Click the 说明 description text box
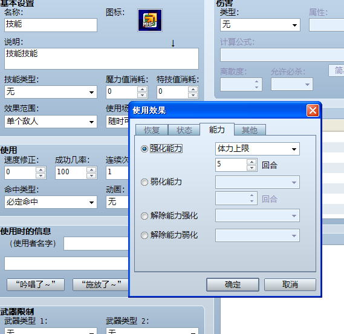This screenshot has width=344, height=334. 102,59
